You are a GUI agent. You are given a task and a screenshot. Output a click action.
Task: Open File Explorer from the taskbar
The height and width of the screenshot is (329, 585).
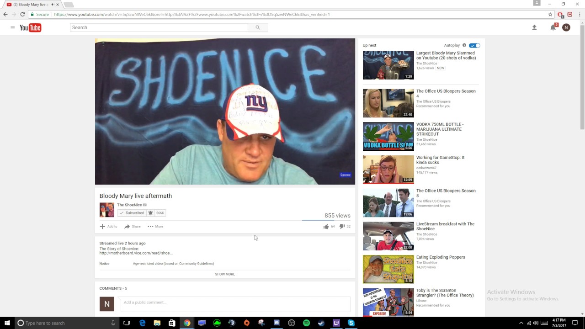[x=157, y=323]
